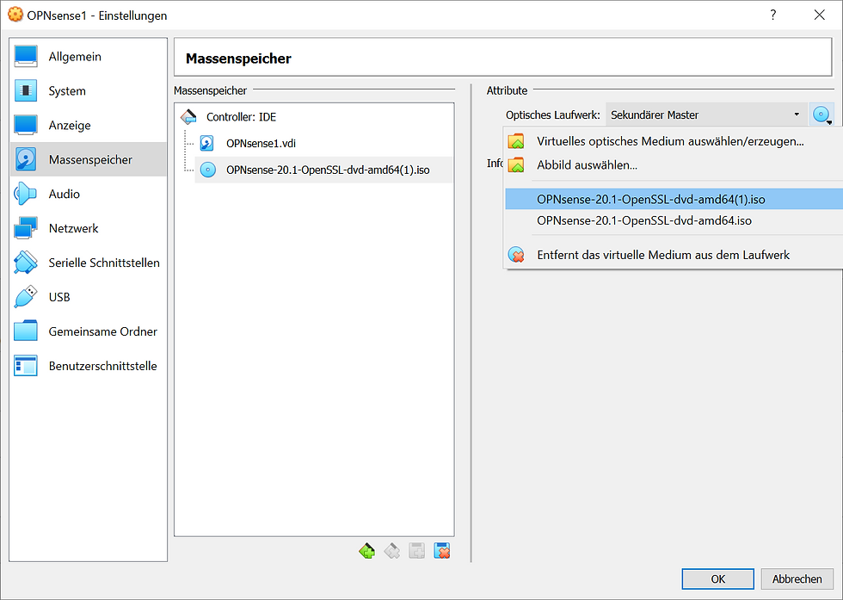Image resolution: width=843 pixels, height=600 pixels.
Task: Open Audio settings
Action: pos(88,194)
